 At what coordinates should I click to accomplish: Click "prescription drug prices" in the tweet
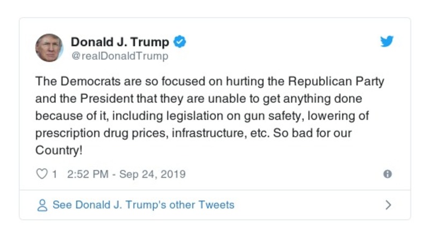coord(101,133)
